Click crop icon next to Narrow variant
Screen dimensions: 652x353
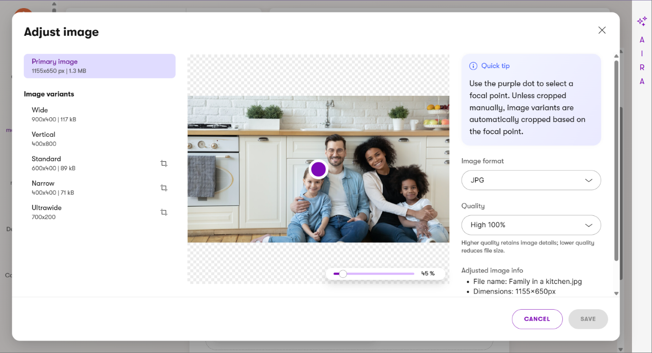(164, 188)
